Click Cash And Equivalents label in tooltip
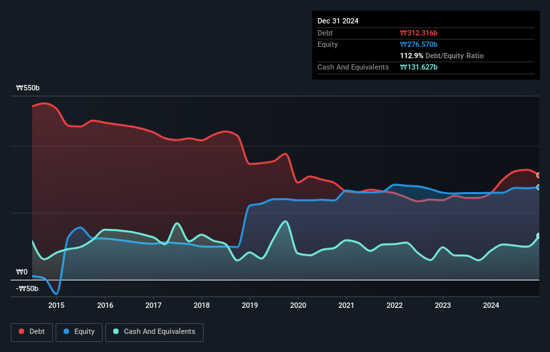 pyautogui.click(x=353, y=67)
